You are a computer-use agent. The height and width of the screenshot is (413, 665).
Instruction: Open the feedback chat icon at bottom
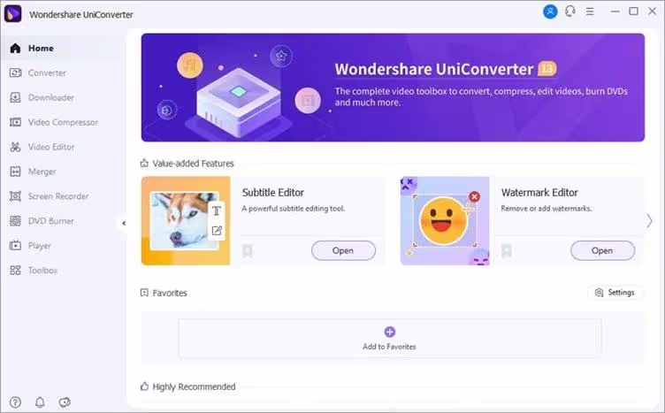click(65, 402)
